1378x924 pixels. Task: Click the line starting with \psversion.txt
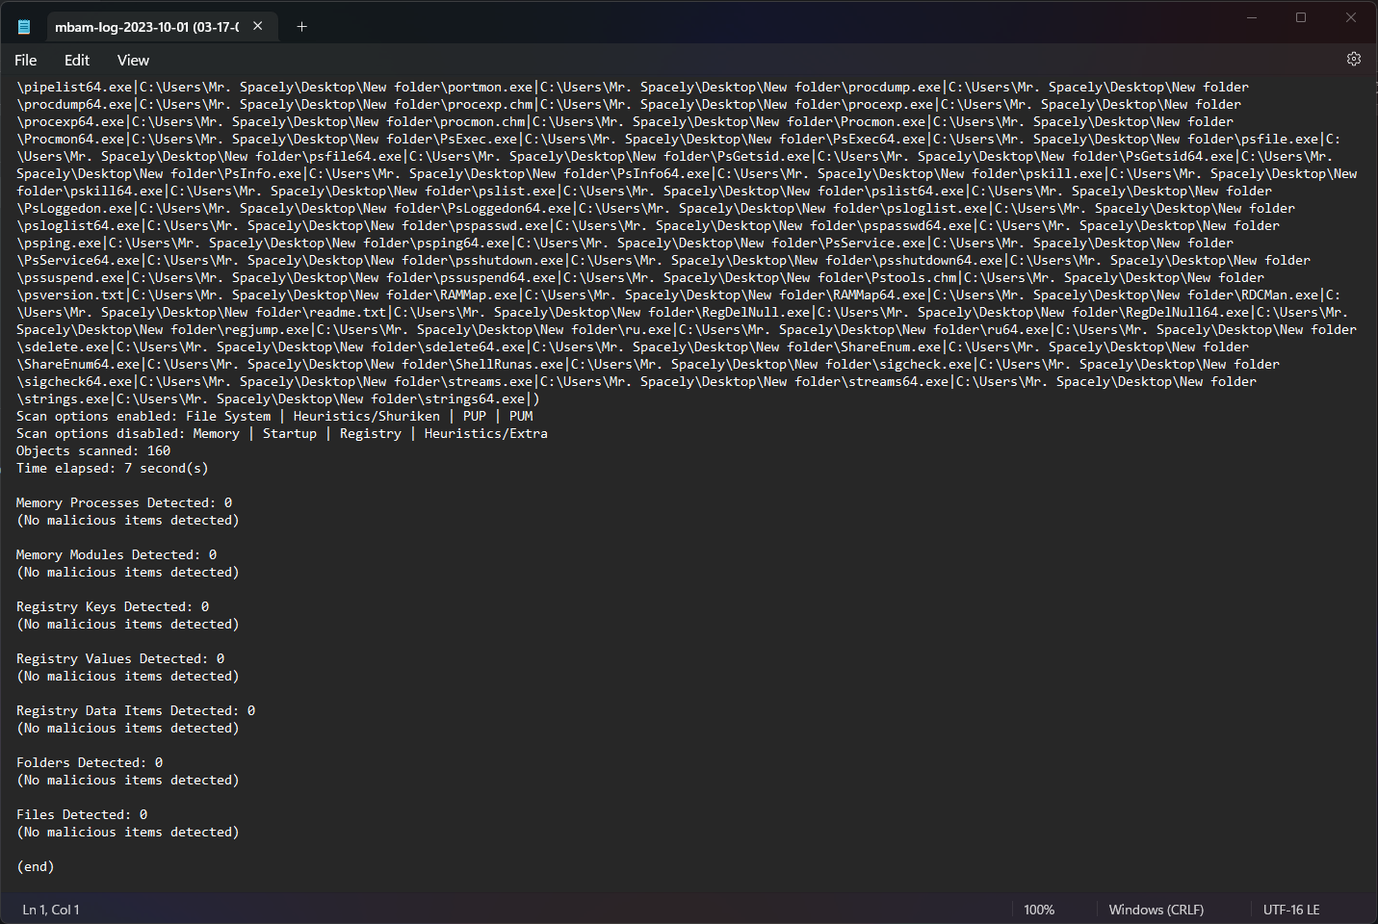pos(678,295)
